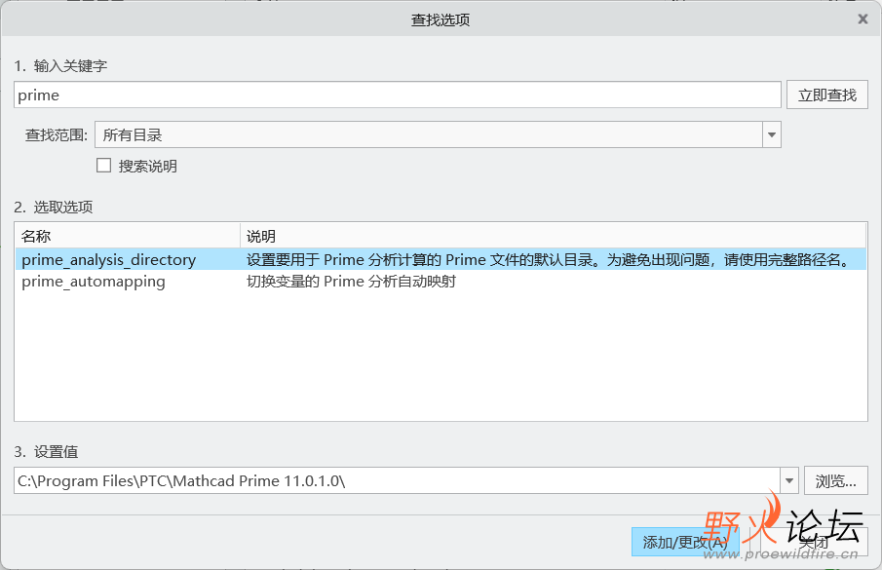882x570 pixels.
Task: Click the 浏览... button
Action: click(836, 479)
